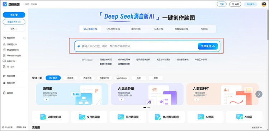Click the 客服 headset button
This screenshot has height=131, width=269.
point(235,4)
